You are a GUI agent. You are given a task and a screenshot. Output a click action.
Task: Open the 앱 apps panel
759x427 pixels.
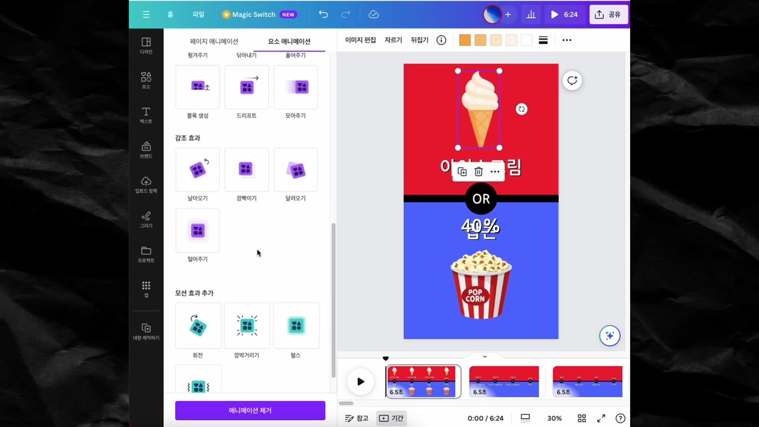coord(146,289)
